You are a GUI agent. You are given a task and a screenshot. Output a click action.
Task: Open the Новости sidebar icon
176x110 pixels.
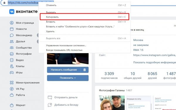click(x=12, y=29)
